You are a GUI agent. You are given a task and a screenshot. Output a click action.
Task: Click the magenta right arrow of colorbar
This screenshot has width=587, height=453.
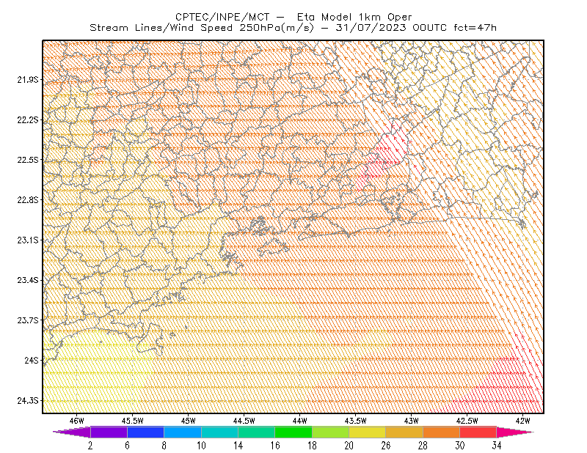(x=515, y=432)
